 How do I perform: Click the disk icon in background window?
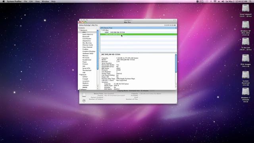[x=84, y=95]
